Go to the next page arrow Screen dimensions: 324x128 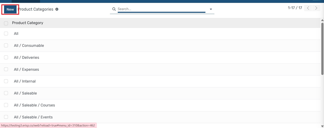(316, 8)
